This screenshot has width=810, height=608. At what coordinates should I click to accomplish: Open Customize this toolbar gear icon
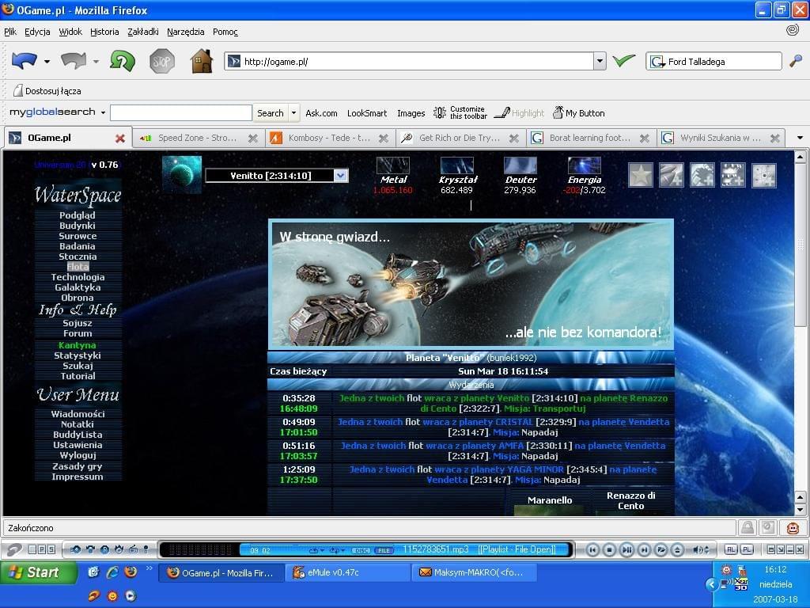[x=440, y=112]
